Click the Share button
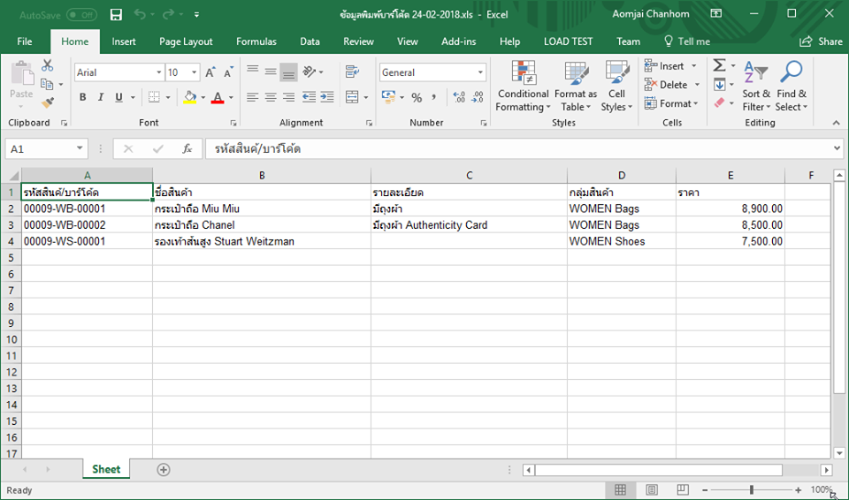This screenshot has width=849, height=500. tap(821, 42)
